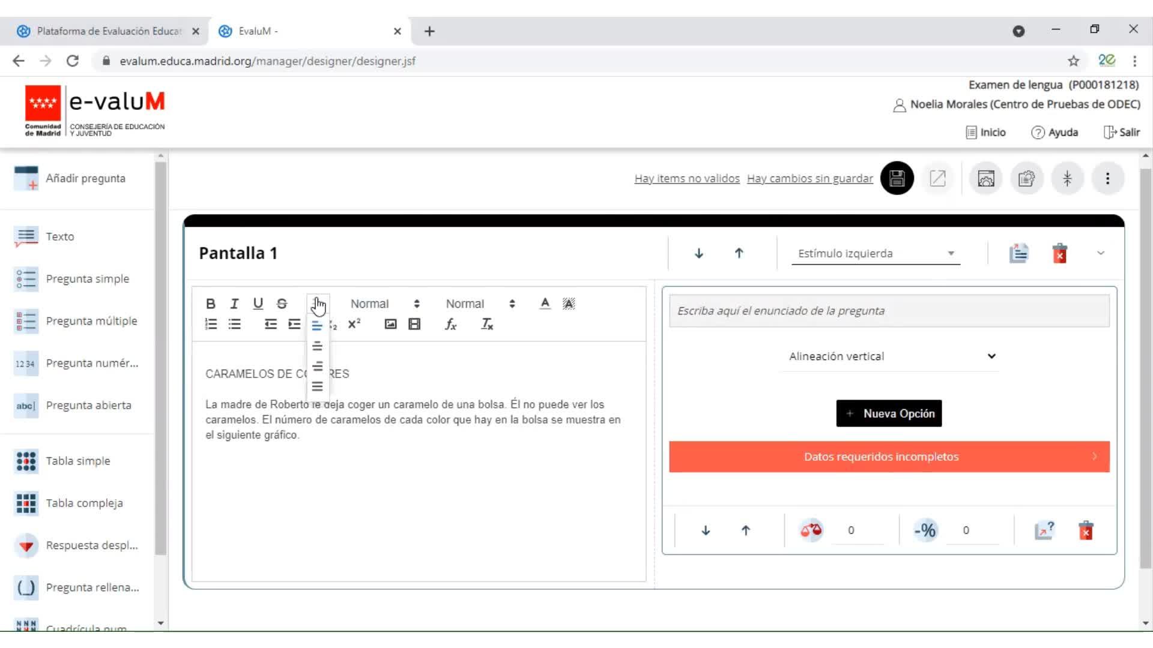Image resolution: width=1153 pixels, height=648 pixels.
Task: Open the Estímulo izquierda dropdown
Action: click(x=875, y=253)
